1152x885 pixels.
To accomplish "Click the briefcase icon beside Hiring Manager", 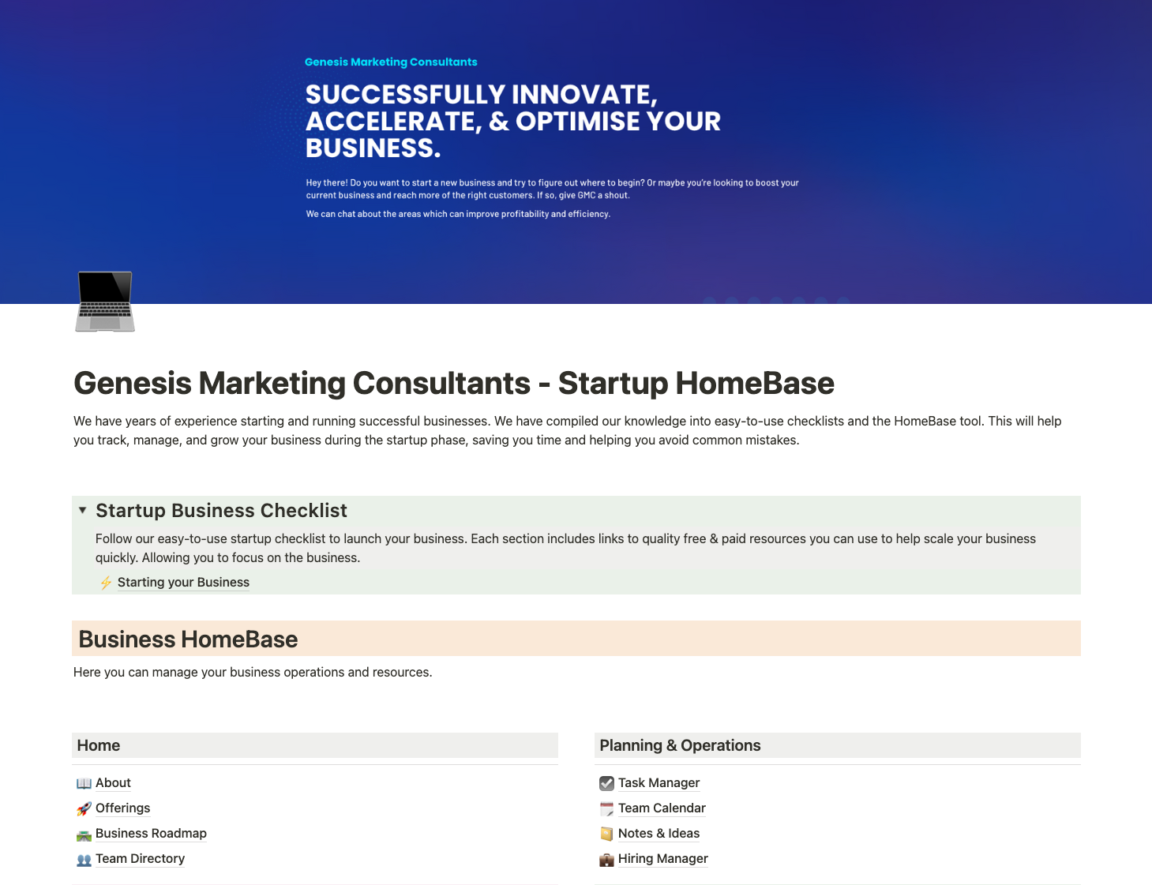I will [x=606, y=859].
